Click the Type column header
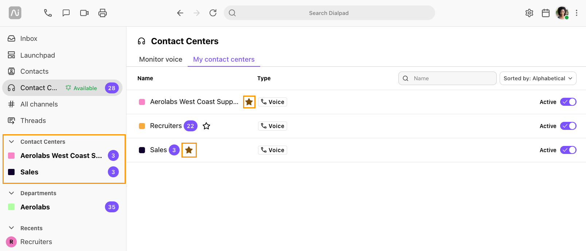The height and width of the screenshot is (251, 586). [264, 78]
